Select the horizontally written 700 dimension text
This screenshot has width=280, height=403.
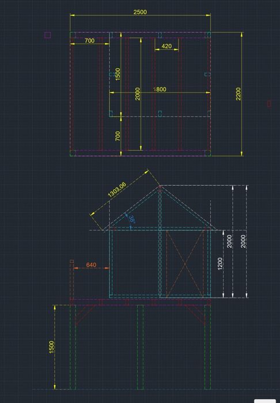click(89, 40)
